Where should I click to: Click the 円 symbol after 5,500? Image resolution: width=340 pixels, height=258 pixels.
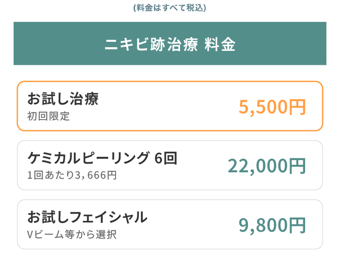point(297,107)
